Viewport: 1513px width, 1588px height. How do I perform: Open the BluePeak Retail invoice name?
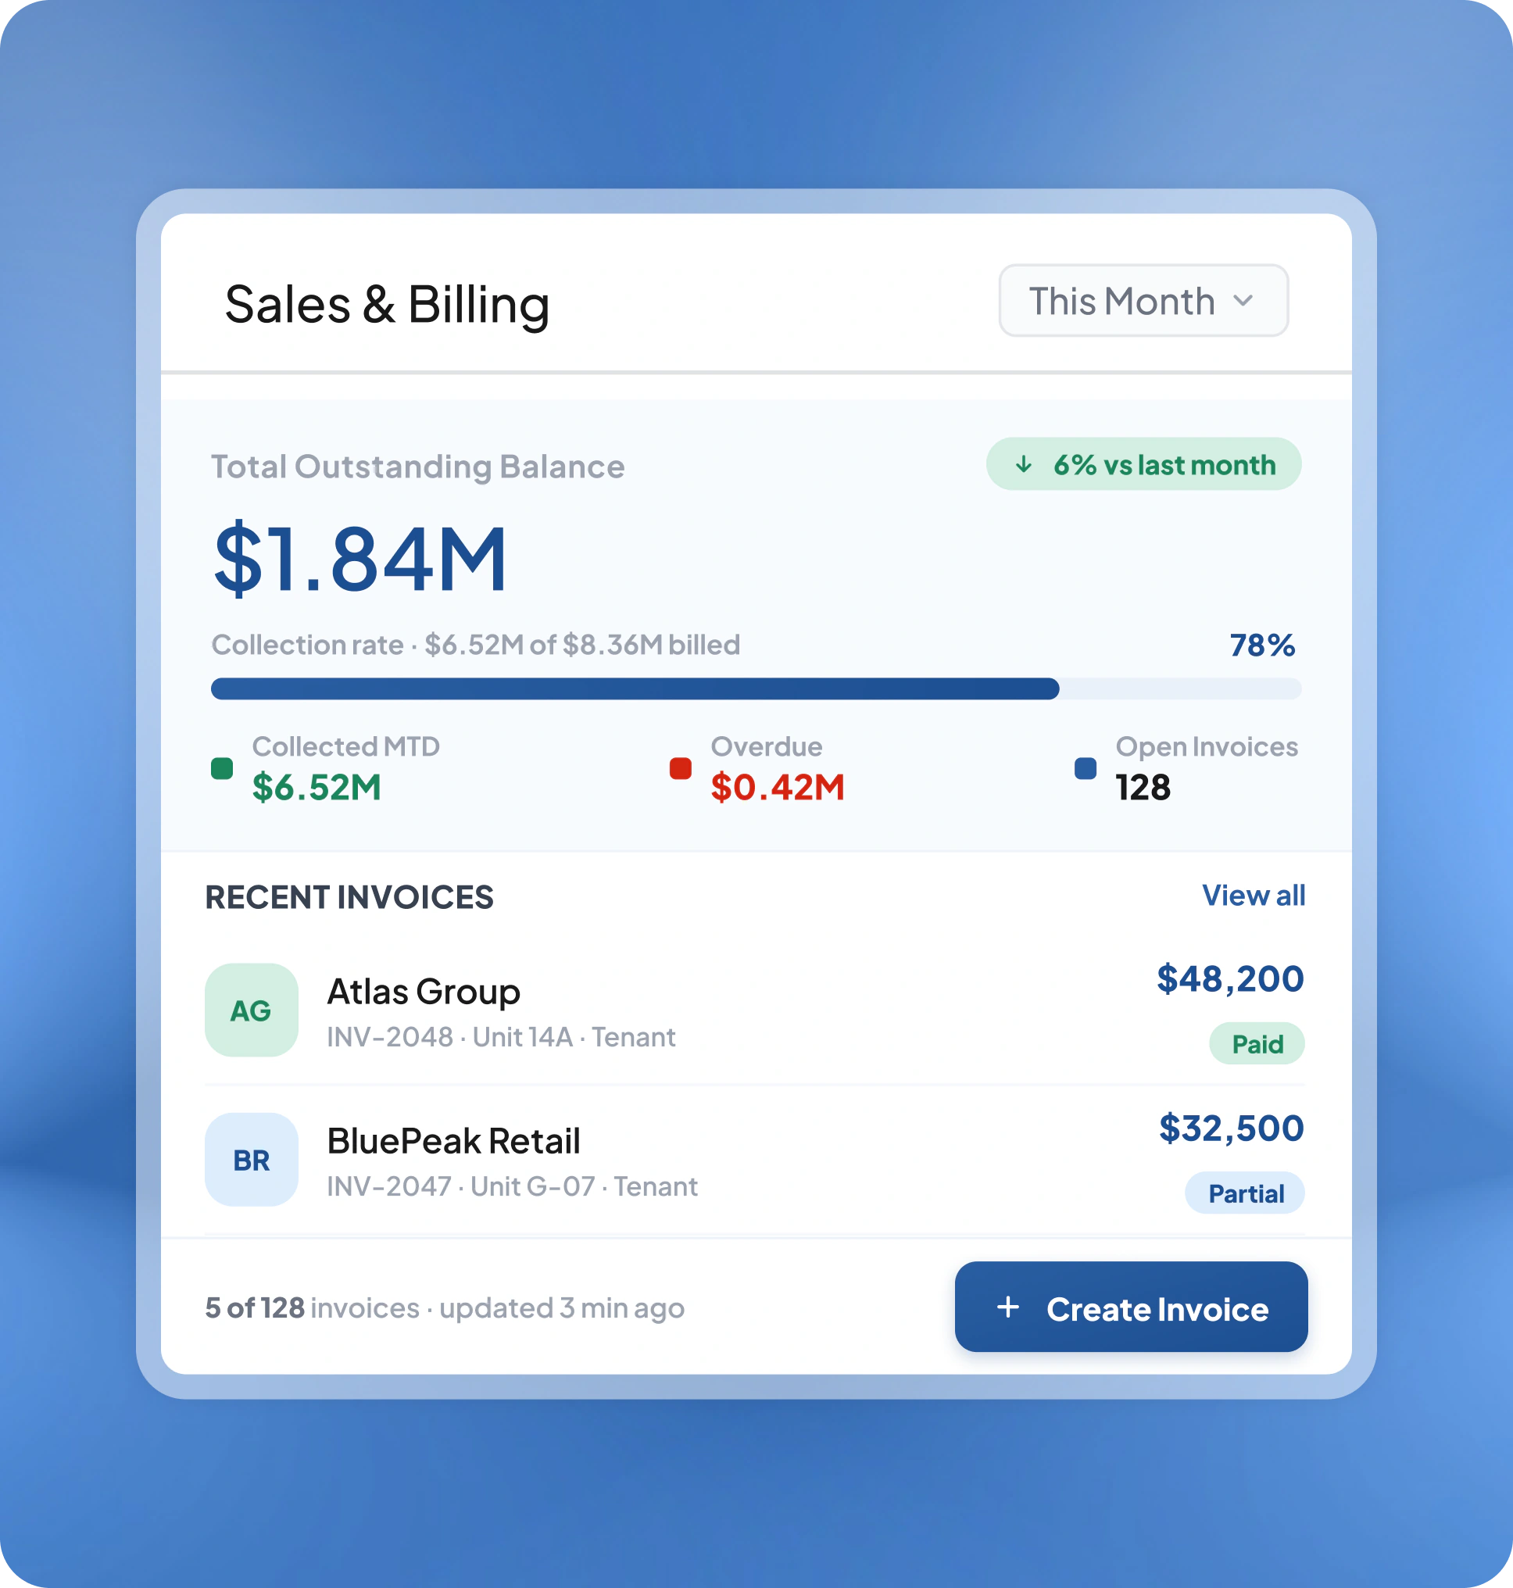[x=453, y=1141]
